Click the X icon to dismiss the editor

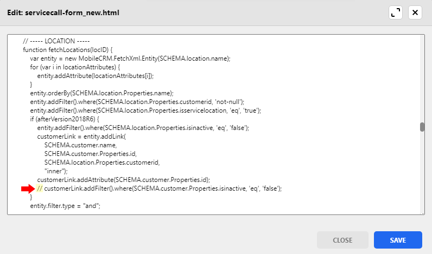point(415,12)
